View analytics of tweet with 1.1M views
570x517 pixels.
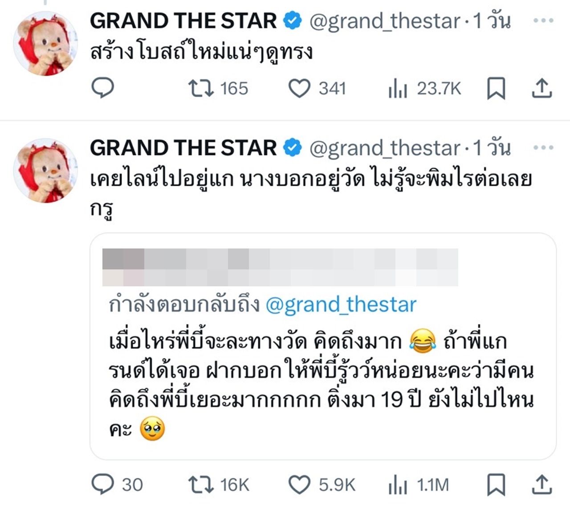coord(398,485)
